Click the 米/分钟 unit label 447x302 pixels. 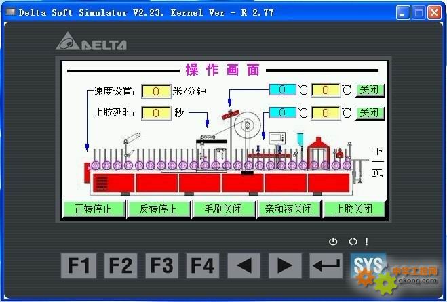189,91
